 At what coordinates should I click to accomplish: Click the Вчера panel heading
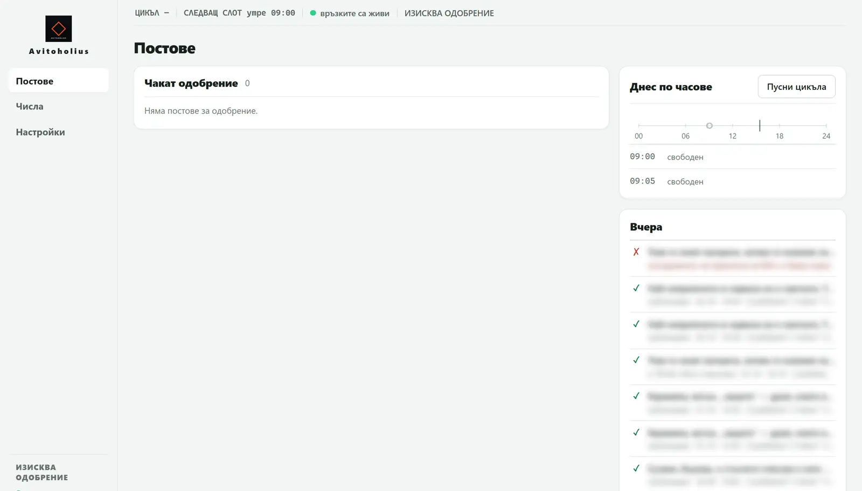pos(646,227)
